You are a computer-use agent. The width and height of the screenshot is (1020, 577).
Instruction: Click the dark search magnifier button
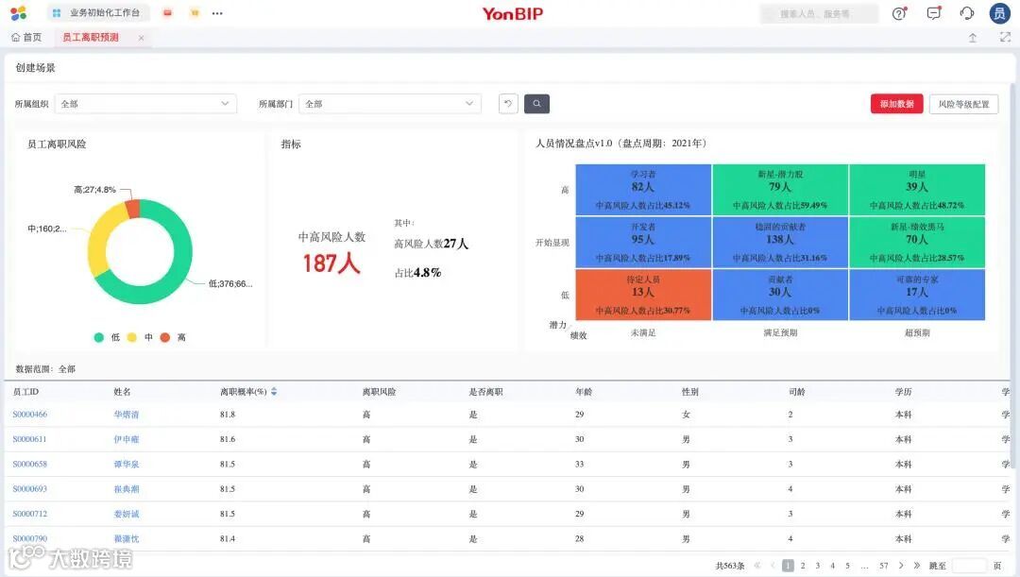(536, 104)
